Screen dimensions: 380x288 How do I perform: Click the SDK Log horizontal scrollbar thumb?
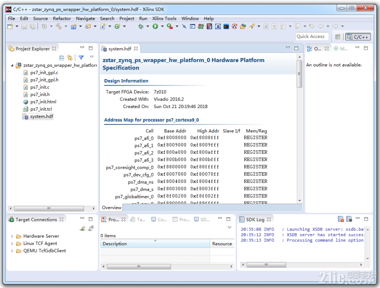click(266, 265)
